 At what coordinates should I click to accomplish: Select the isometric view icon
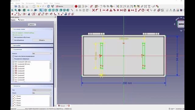(46, 10)
